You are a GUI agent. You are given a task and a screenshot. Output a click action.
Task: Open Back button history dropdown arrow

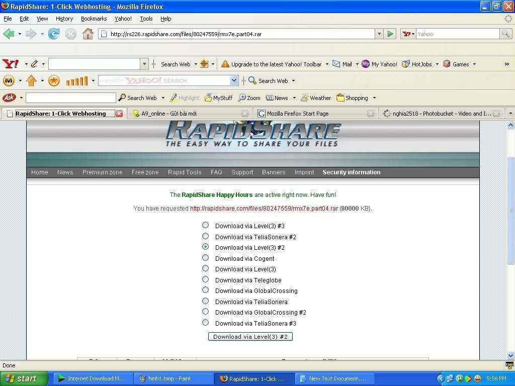coord(20,34)
